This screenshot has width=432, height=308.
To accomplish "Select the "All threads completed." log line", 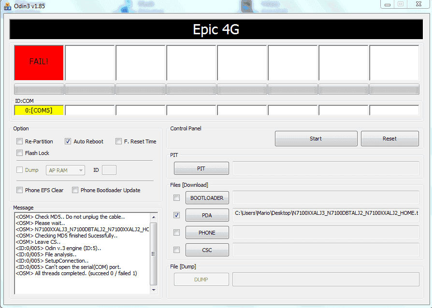I will pos(76,273).
